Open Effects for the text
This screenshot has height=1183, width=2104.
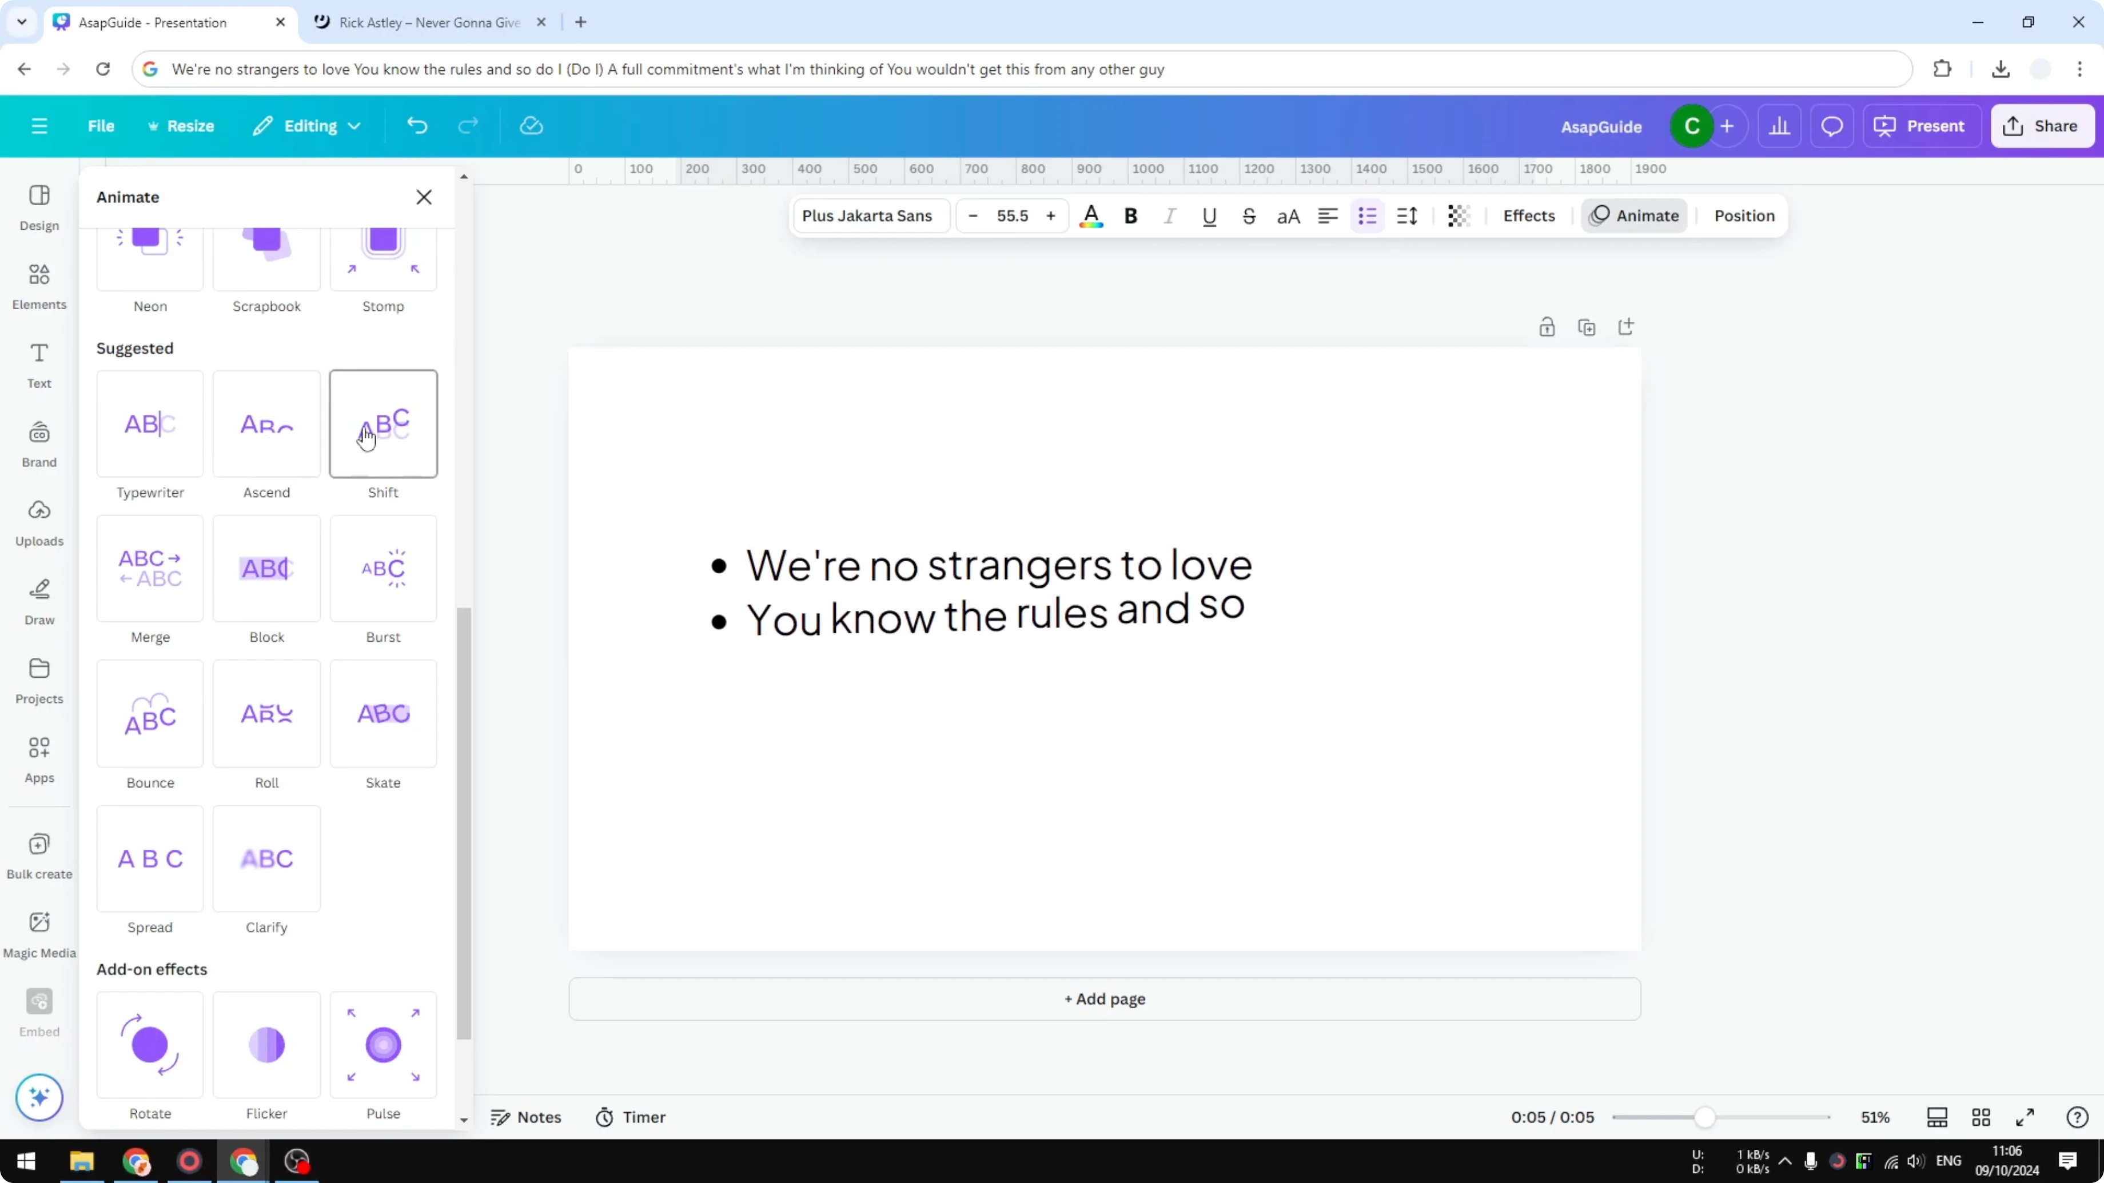1529,215
